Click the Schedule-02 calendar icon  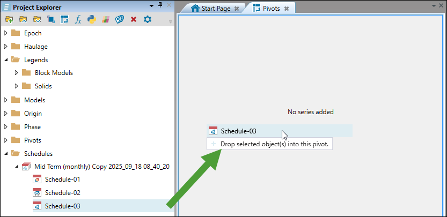coord(37,193)
